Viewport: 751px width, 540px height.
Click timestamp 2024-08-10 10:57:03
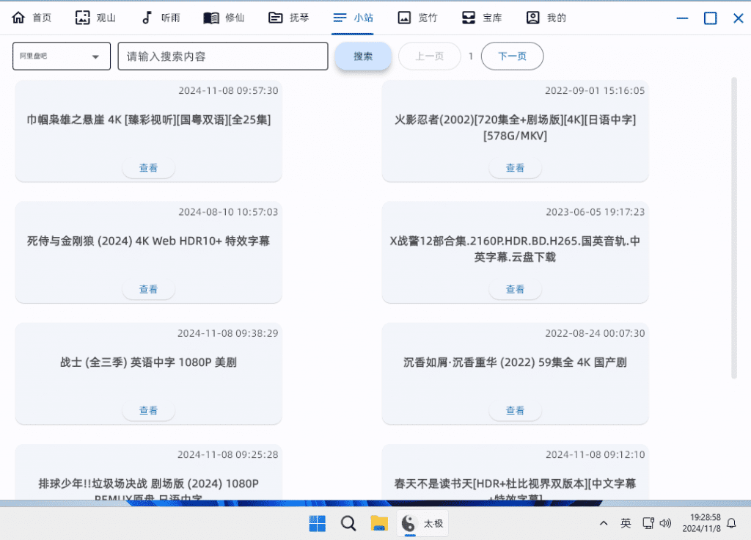pos(228,212)
